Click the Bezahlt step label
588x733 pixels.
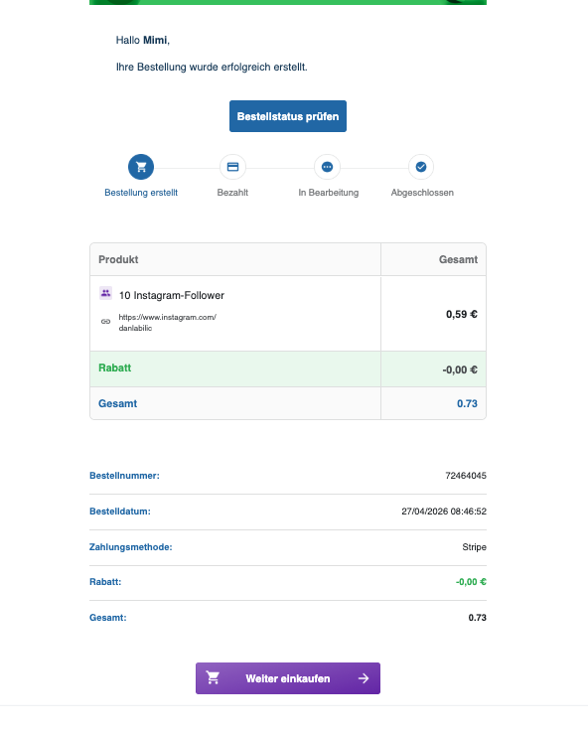[232, 193]
